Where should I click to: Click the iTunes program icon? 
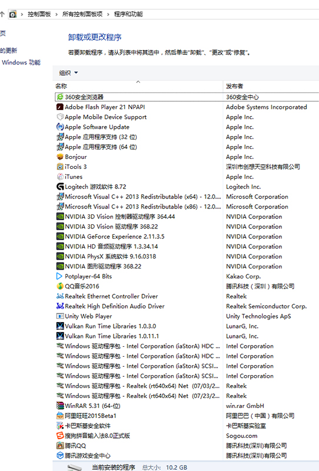[x=60, y=177]
